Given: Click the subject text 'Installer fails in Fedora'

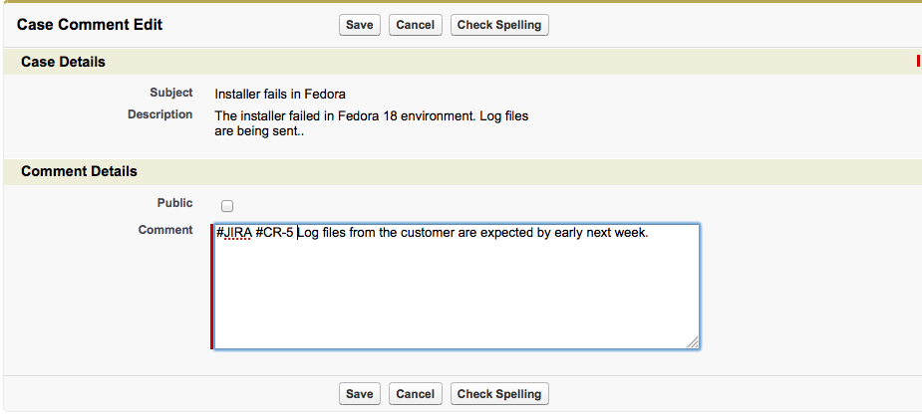Looking at the screenshot, I should [x=280, y=95].
